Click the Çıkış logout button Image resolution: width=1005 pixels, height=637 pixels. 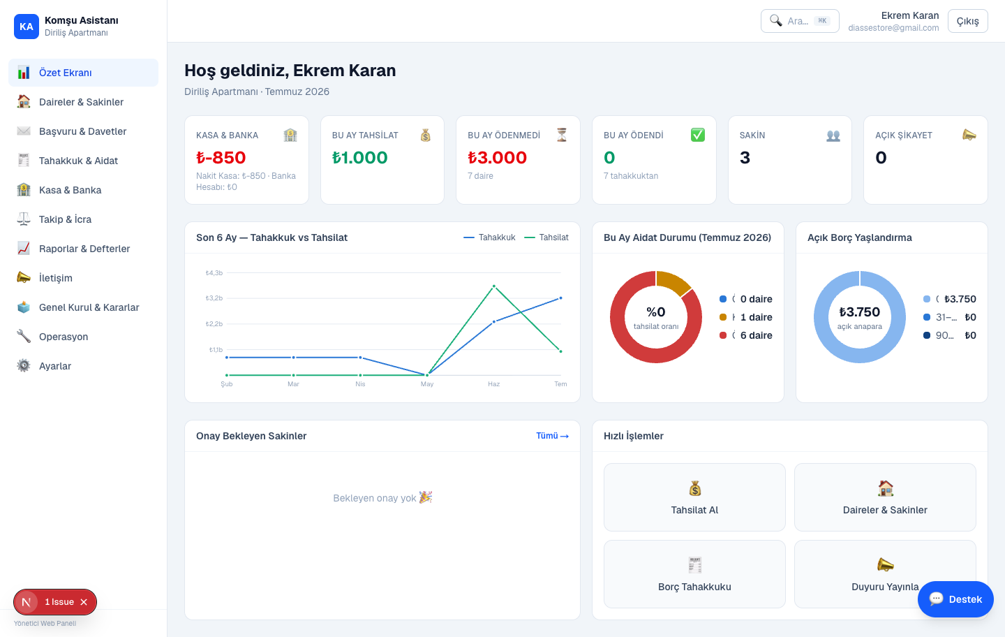click(x=968, y=21)
